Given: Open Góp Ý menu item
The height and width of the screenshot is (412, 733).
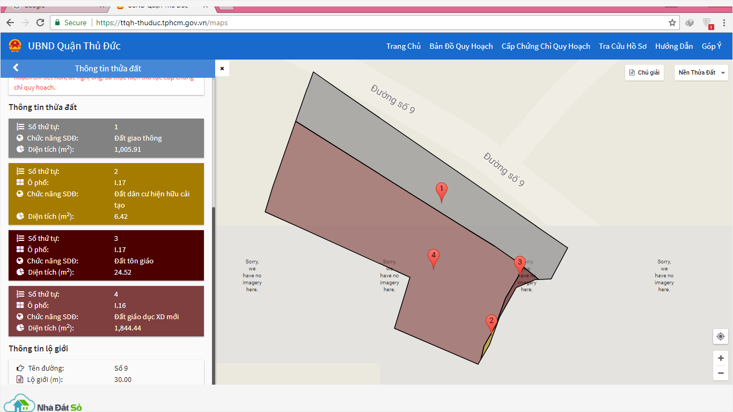Looking at the screenshot, I should click(x=712, y=46).
